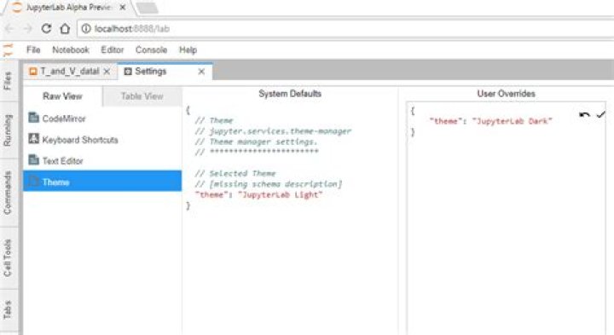The height and width of the screenshot is (335, 614).
Task: Click the Keyboard Shortcuts plugin icon
Action: coord(33,139)
